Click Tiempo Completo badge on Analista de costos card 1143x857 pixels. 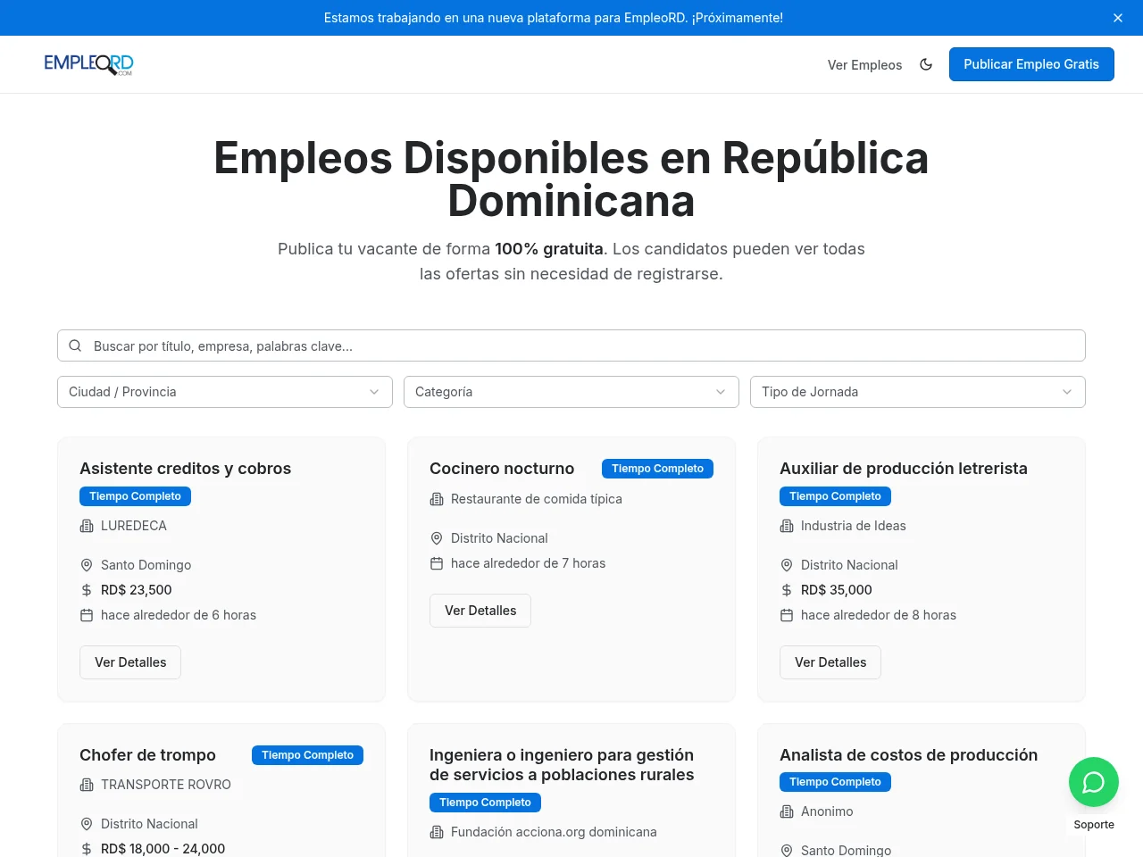(835, 782)
